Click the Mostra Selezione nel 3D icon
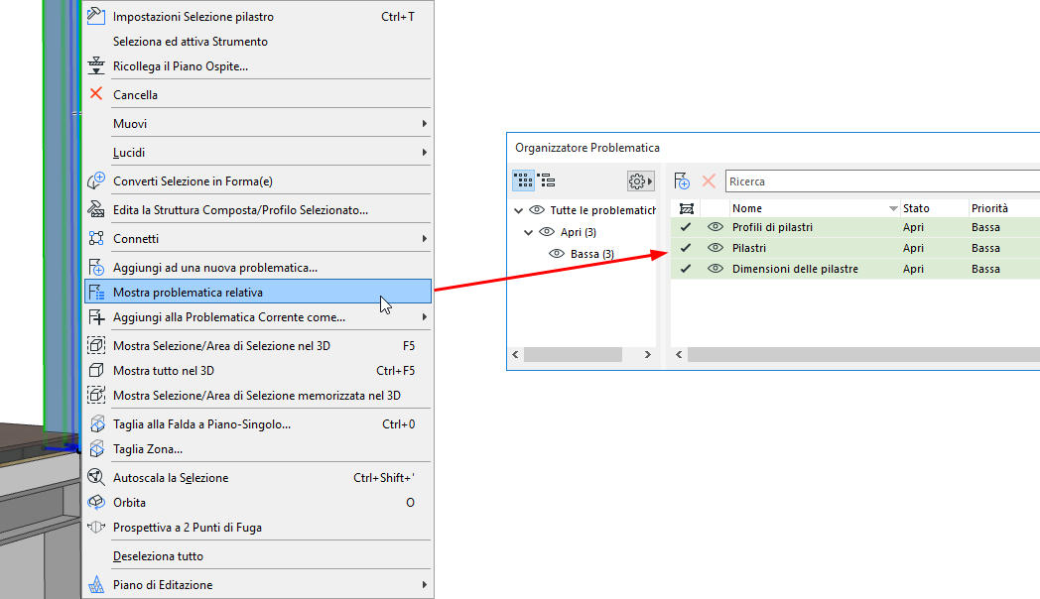 coord(96,345)
